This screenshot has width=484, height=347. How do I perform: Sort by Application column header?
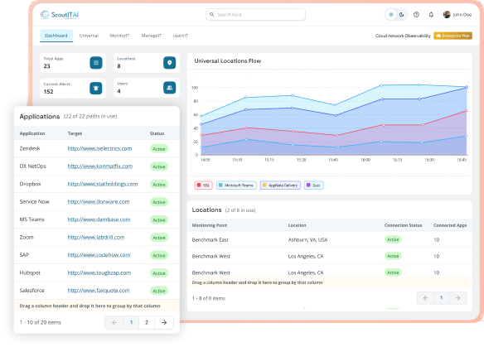[x=32, y=133]
